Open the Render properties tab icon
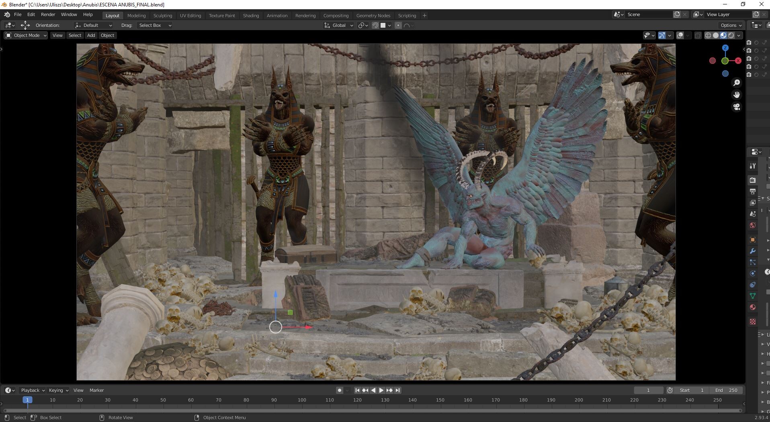 tap(753, 180)
